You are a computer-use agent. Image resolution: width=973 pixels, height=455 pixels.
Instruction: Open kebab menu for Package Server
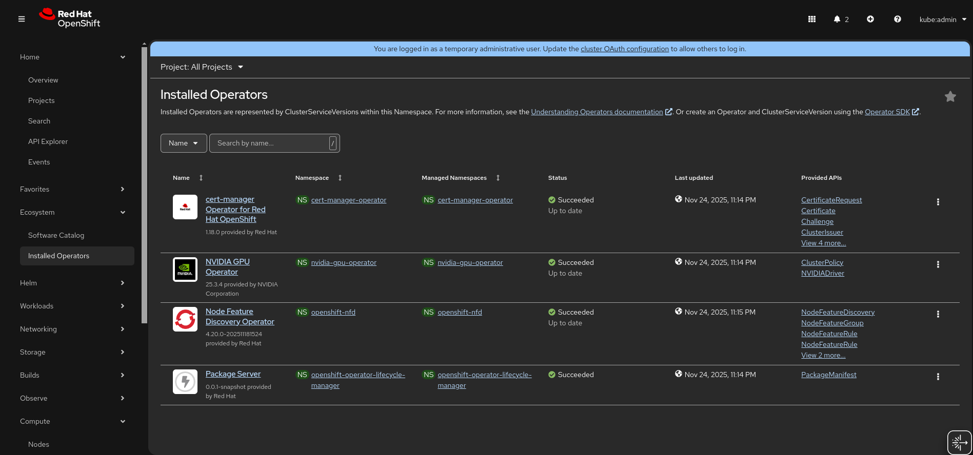pyautogui.click(x=938, y=377)
